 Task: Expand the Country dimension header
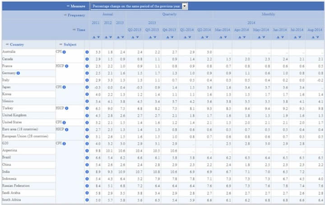tap(15, 44)
